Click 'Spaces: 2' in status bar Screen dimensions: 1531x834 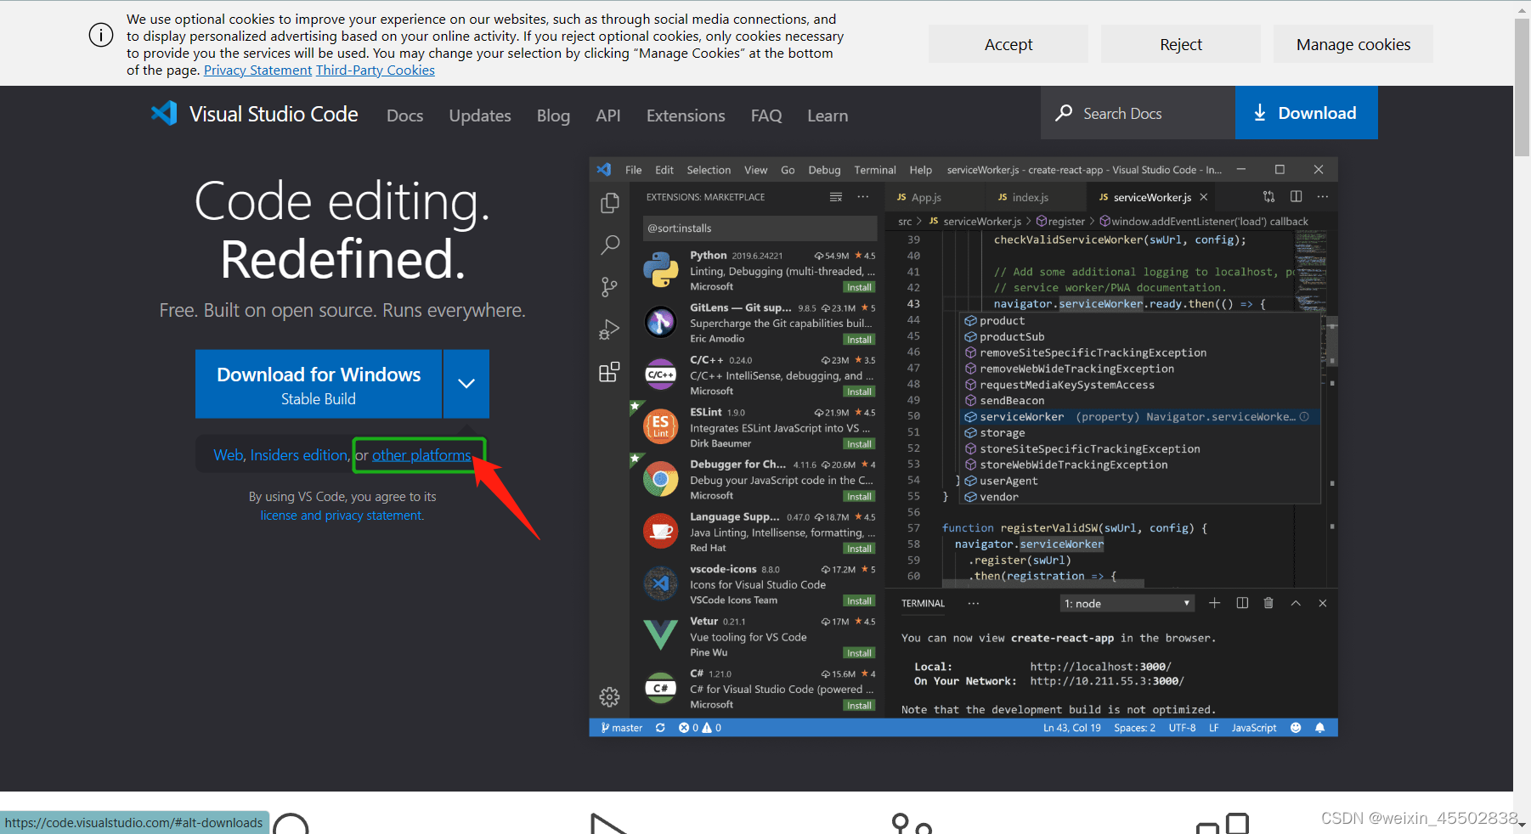pos(1134,728)
